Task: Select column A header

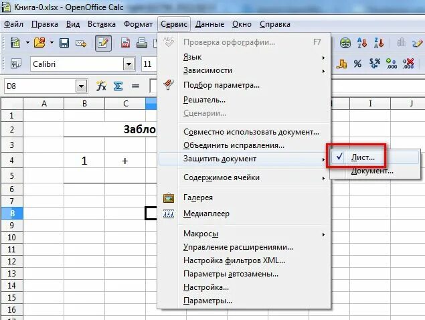Action: [x=44, y=103]
